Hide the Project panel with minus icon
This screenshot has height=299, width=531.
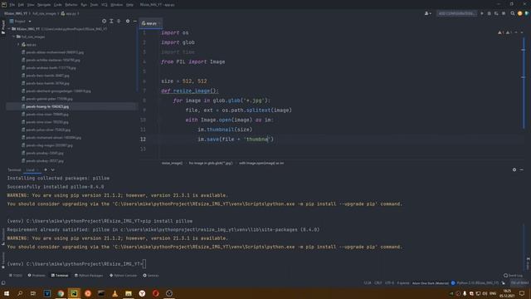click(134, 21)
